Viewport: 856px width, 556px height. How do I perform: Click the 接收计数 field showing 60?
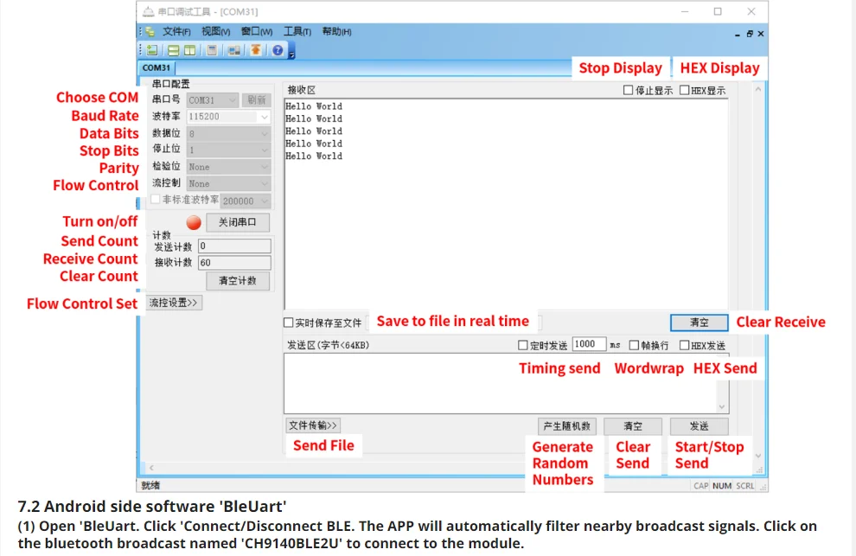[x=234, y=263]
